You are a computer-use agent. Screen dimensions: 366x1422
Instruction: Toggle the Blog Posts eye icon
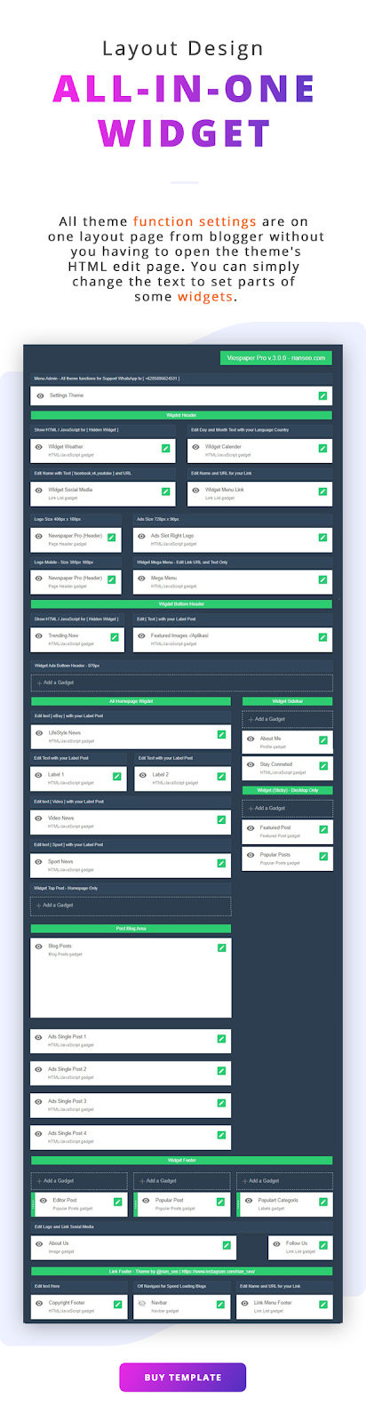(38, 947)
